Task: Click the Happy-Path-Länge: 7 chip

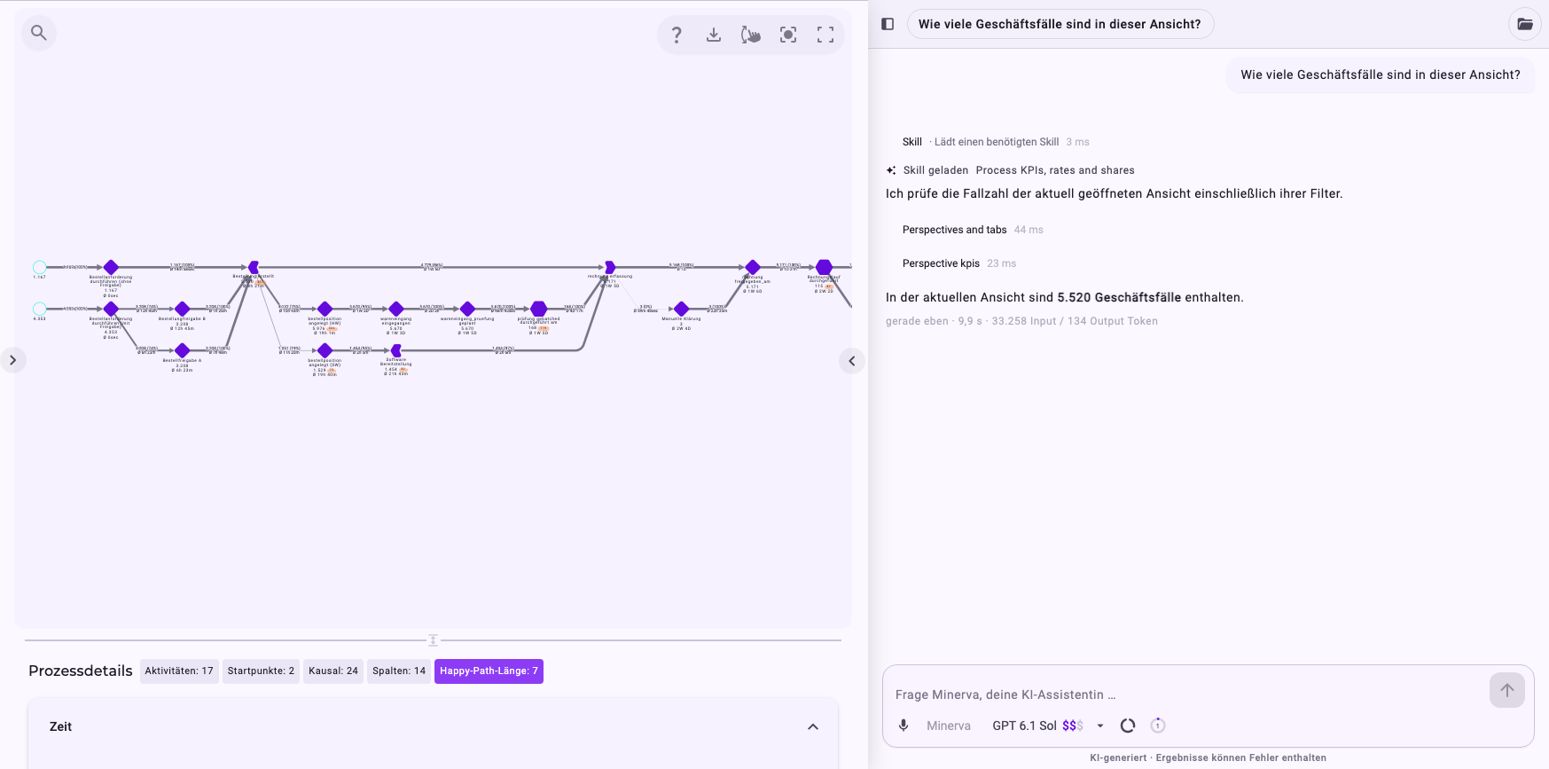Action: click(489, 671)
